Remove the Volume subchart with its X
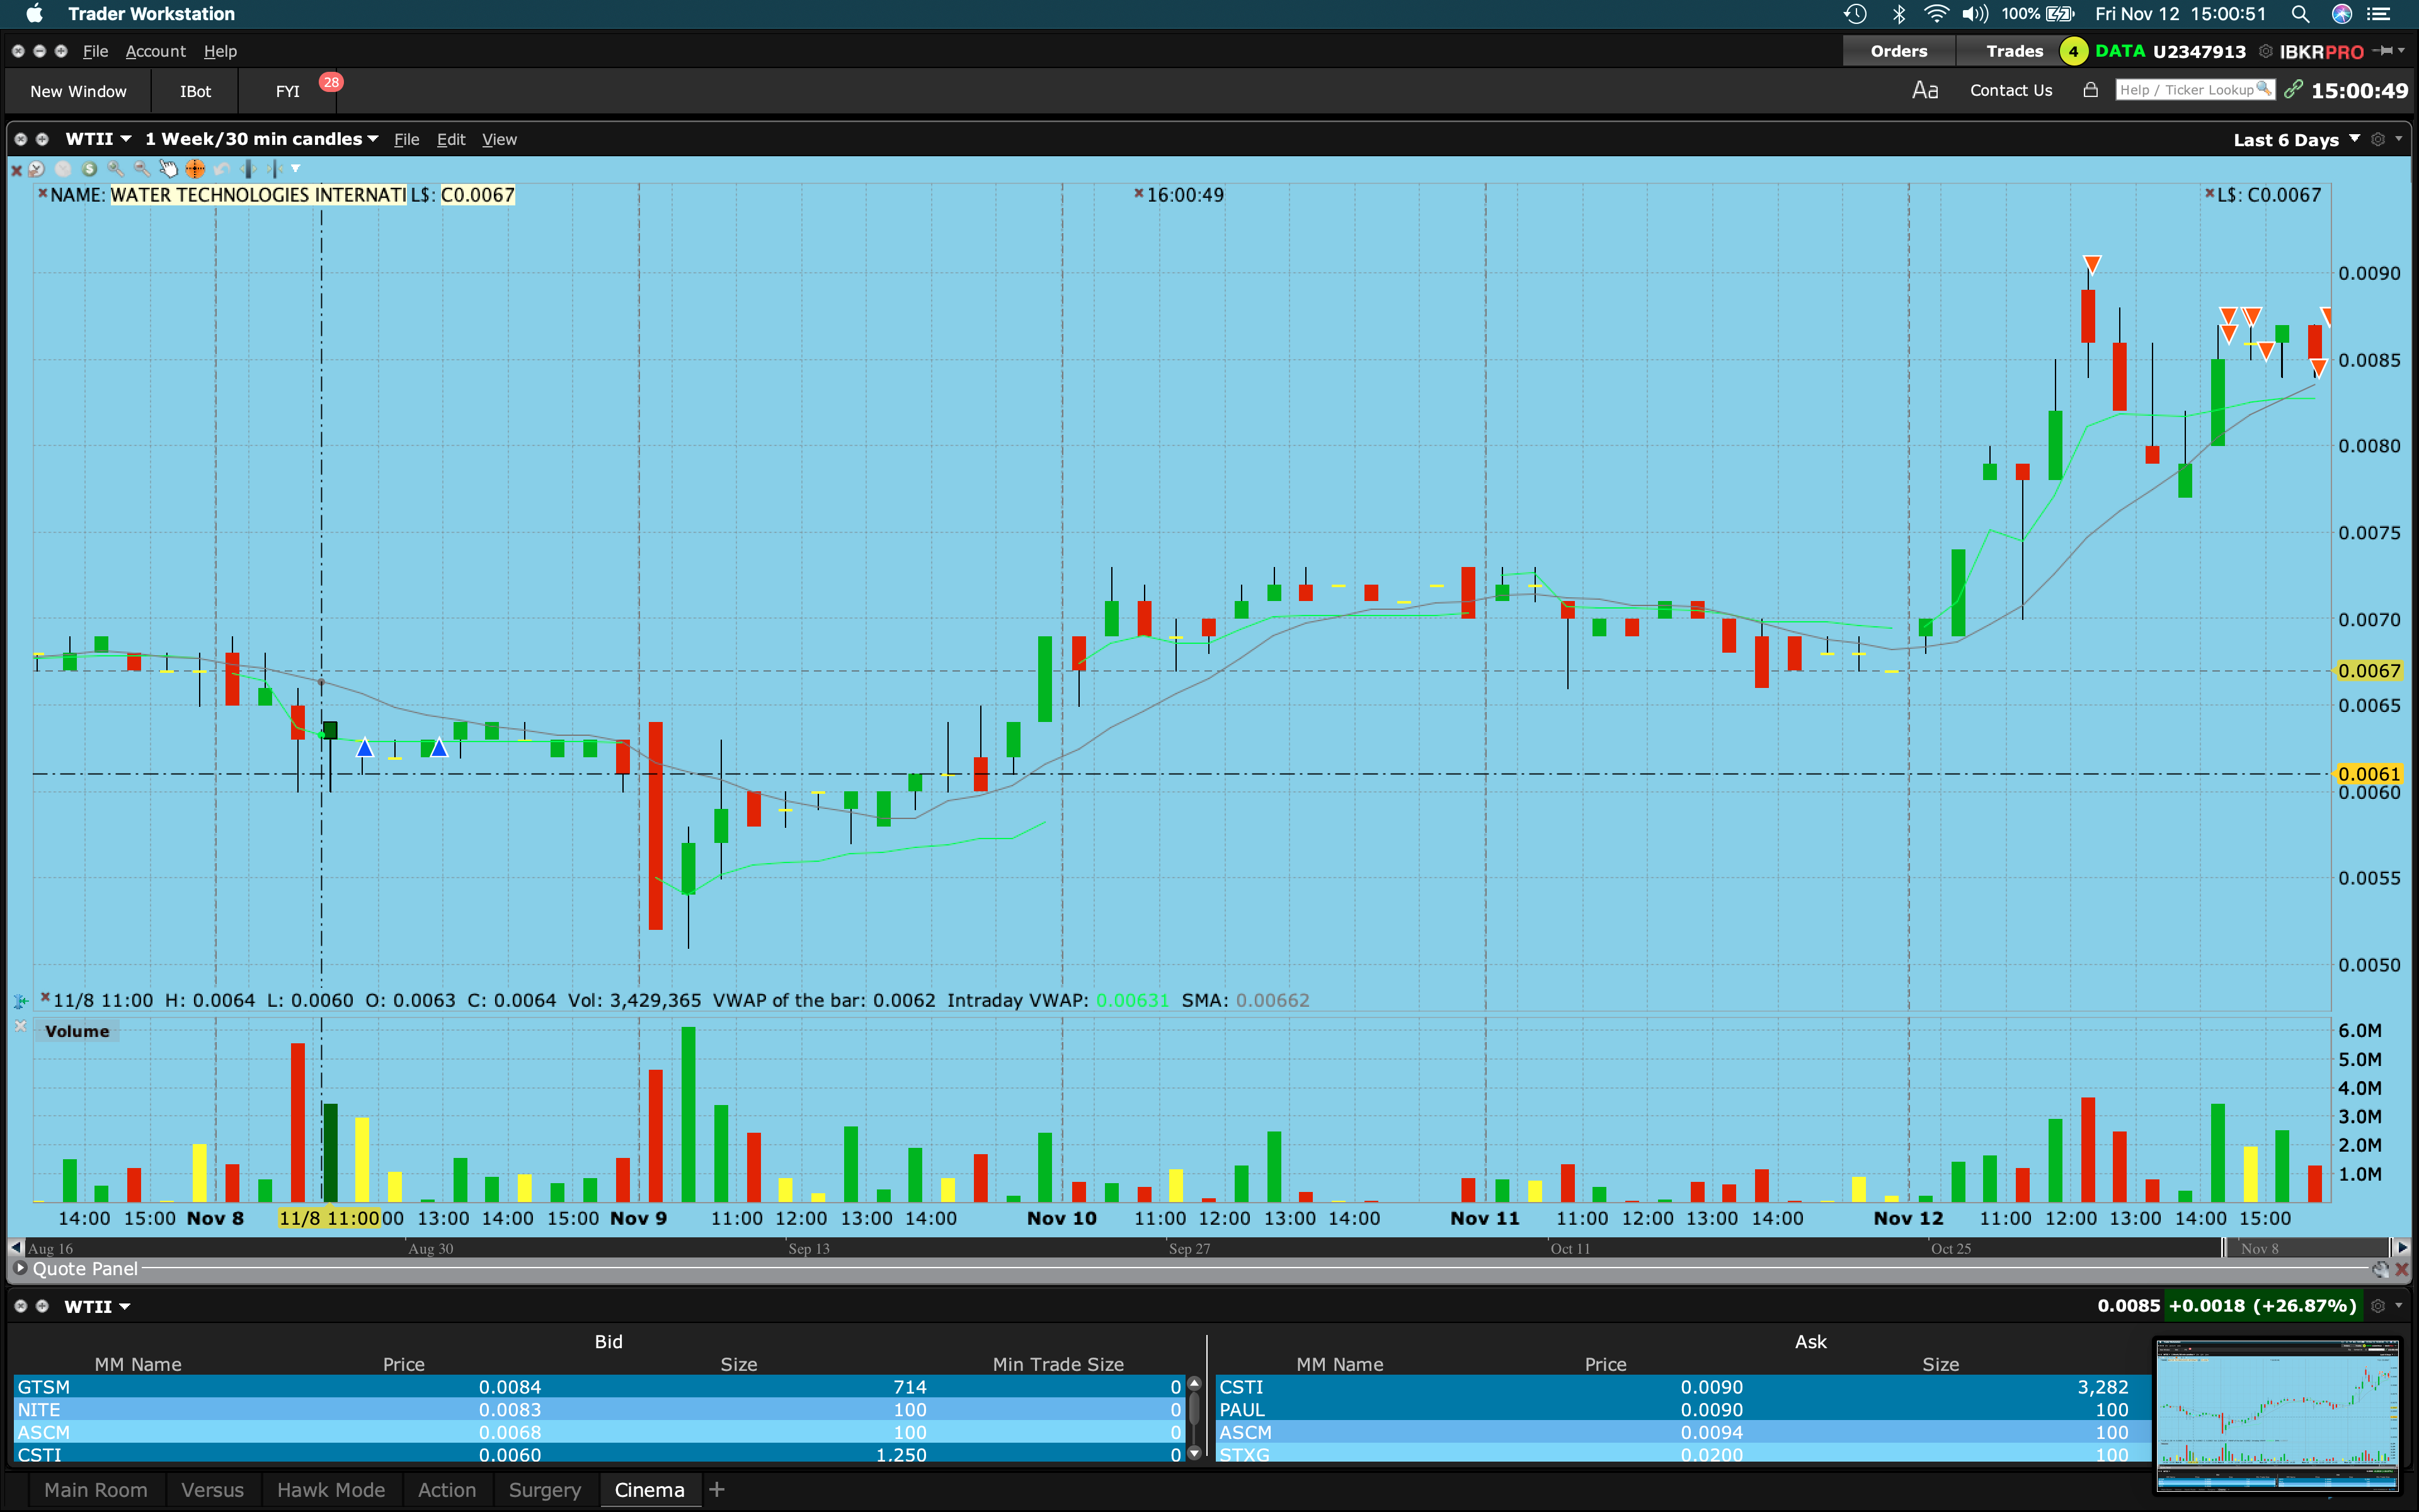 click(20, 1027)
